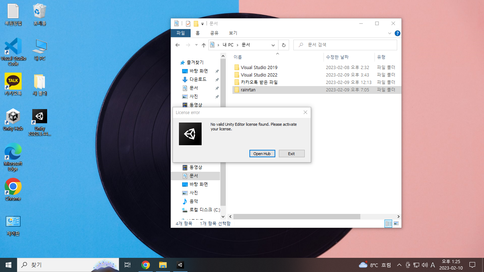This screenshot has height=272, width=484.
Task: Sort by 이름 column header
Action: point(277,57)
